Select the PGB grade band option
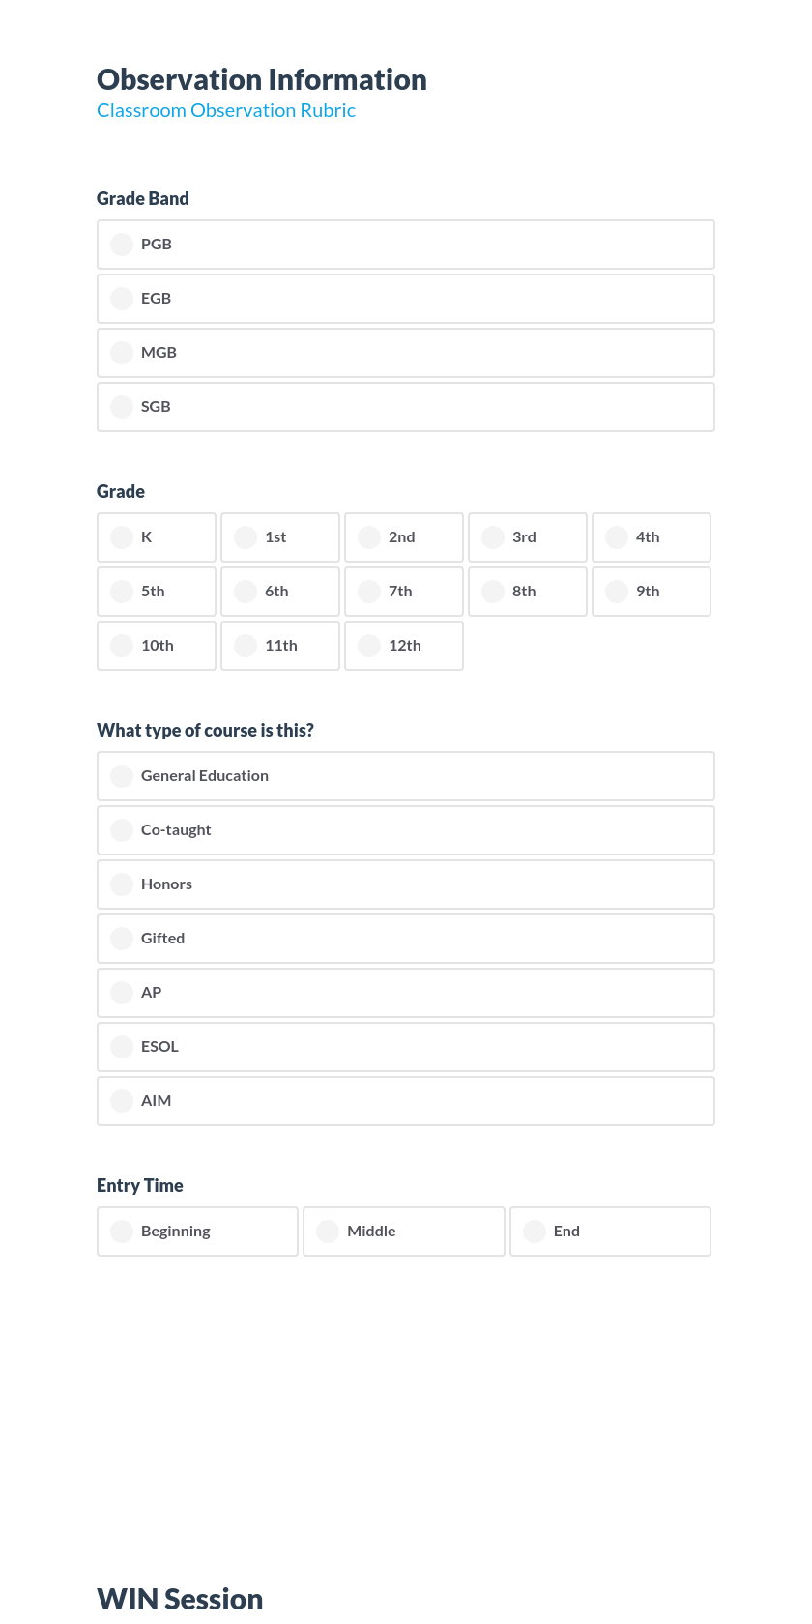Screen dimensions: 812x1624 (406, 245)
